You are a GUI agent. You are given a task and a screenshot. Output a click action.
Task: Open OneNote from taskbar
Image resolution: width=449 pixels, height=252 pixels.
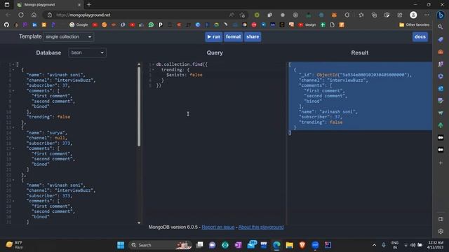tap(238, 245)
